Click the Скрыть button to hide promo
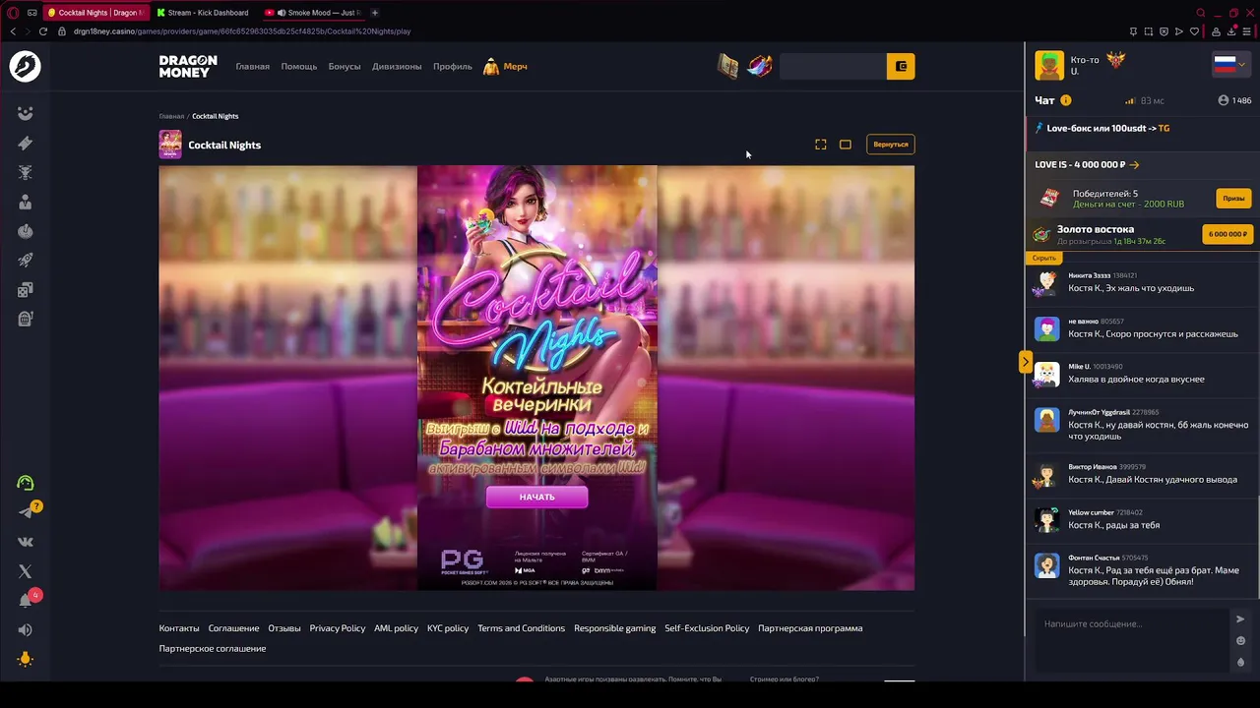This screenshot has height=708, width=1260. [1044, 258]
